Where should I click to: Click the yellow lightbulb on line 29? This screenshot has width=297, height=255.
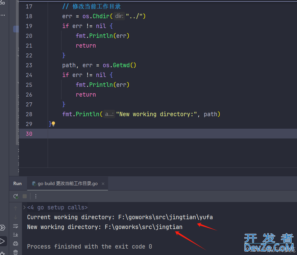[x=53, y=124]
